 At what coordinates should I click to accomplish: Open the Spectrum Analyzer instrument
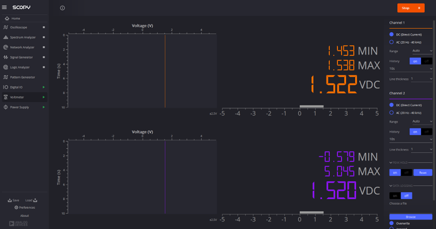(23, 37)
